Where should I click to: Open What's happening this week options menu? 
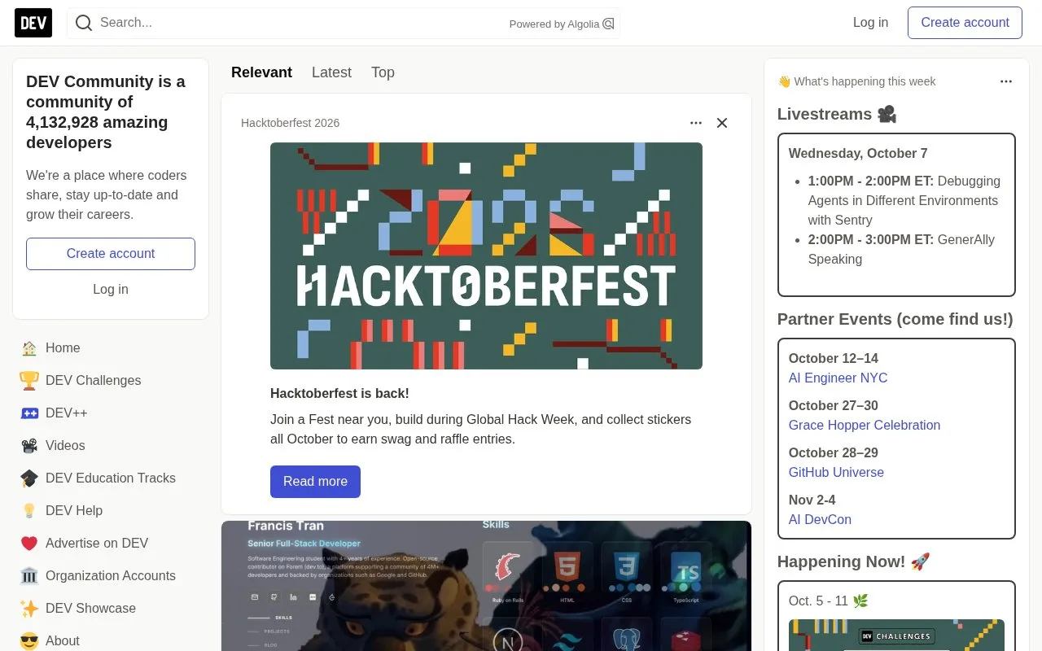click(1006, 81)
